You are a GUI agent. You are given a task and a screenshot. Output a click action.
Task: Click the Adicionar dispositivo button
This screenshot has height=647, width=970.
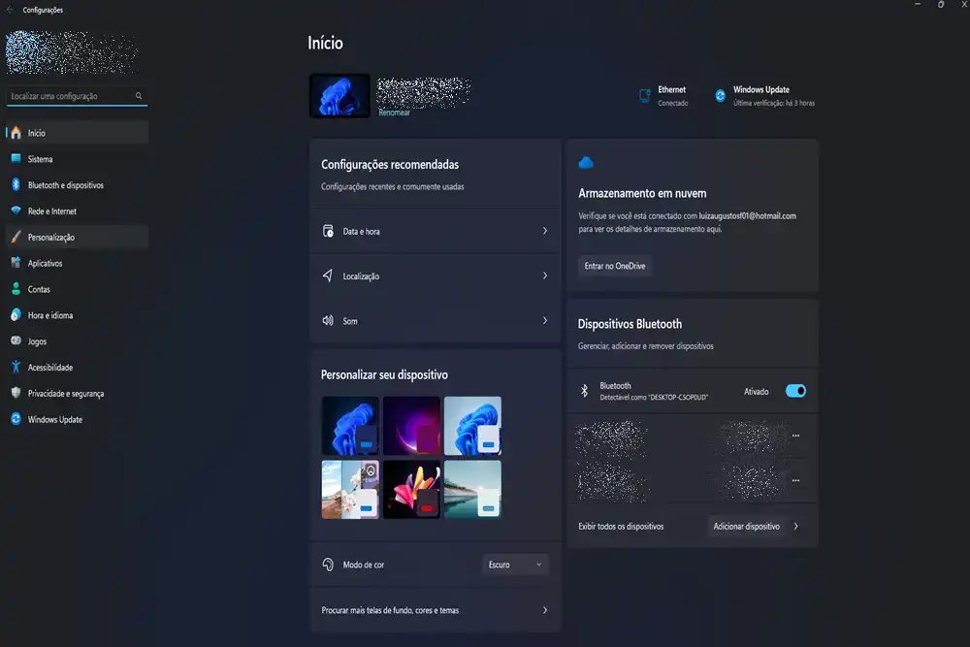(746, 526)
